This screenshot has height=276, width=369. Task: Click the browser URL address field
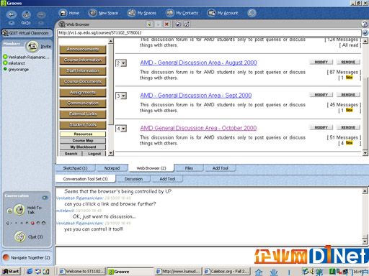[x=209, y=33]
